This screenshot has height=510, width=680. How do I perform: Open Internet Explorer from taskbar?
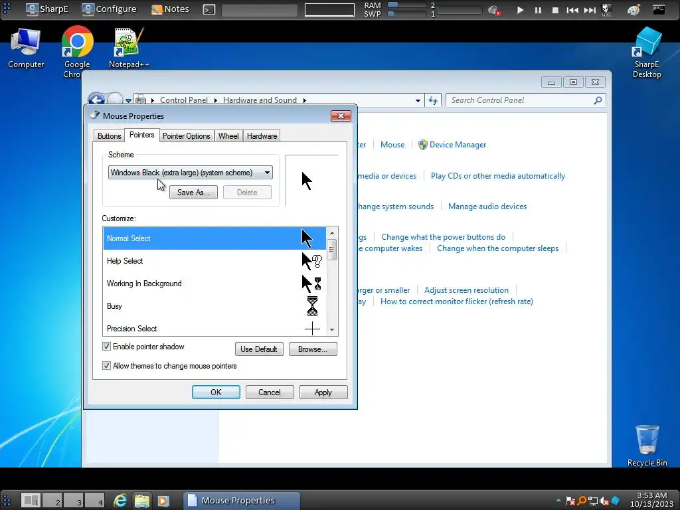(x=120, y=501)
